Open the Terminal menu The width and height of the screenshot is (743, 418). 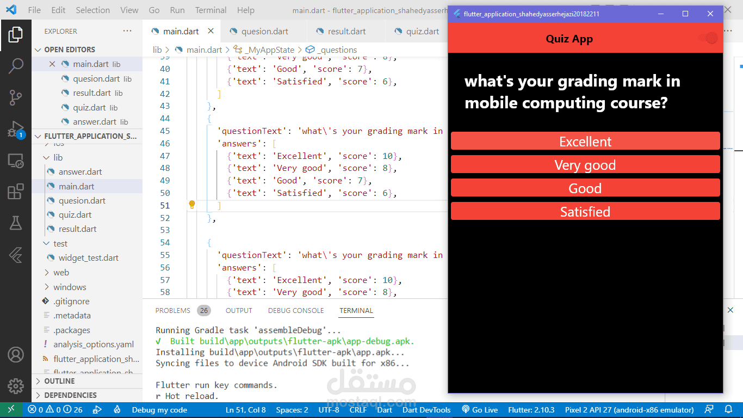coord(211,10)
